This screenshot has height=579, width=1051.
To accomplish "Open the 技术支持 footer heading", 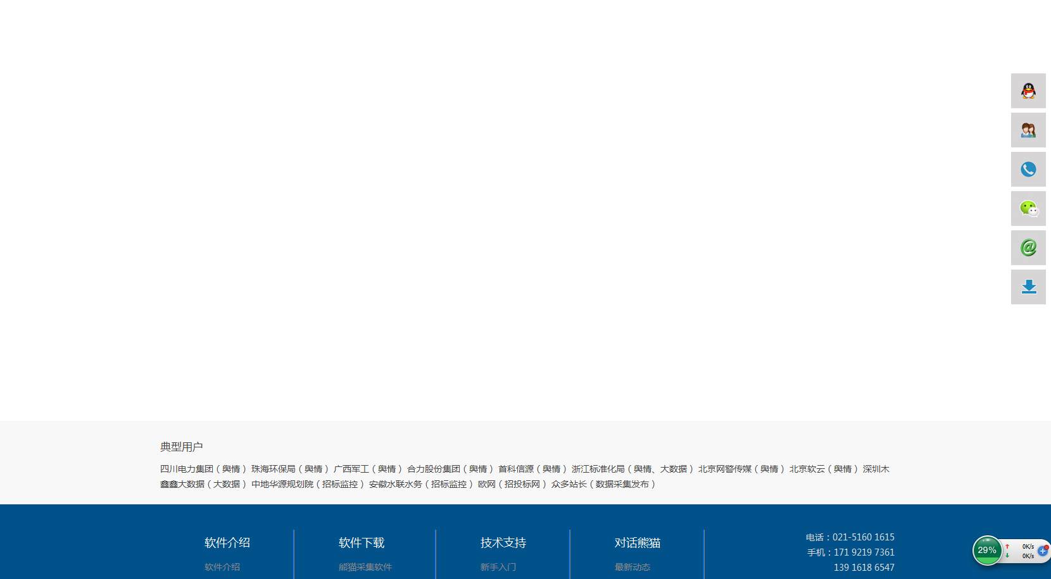I will 503,543.
